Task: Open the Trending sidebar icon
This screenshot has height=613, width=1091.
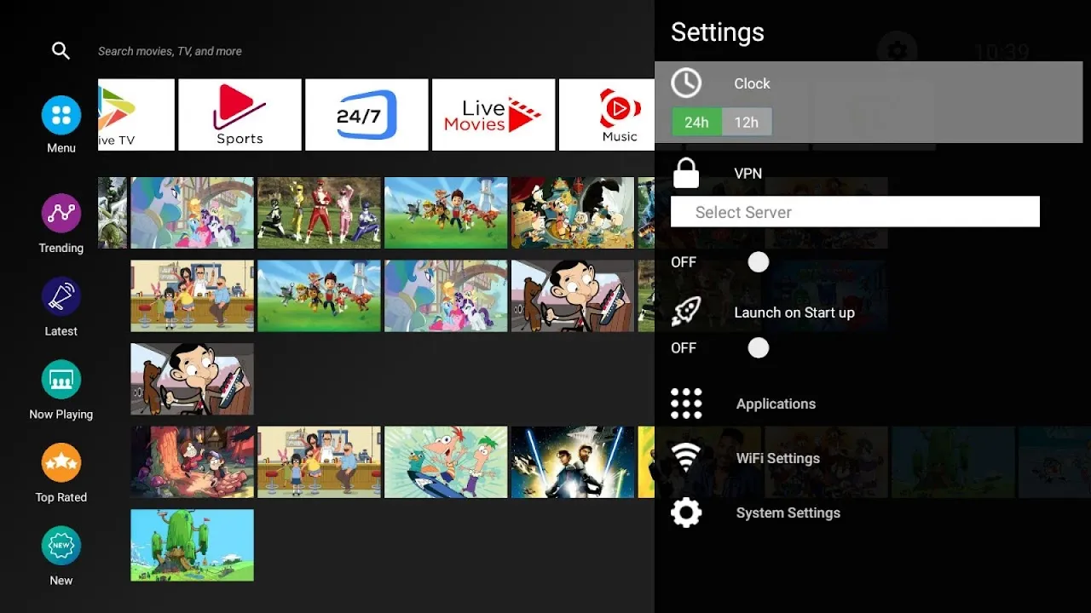Action: coord(61,214)
